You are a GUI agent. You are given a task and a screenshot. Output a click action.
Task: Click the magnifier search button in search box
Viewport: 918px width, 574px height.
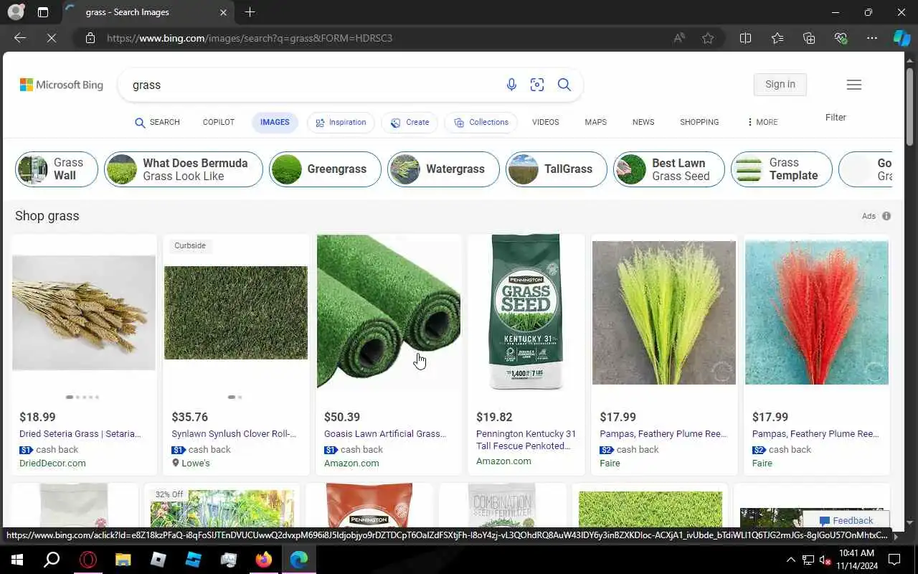click(x=564, y=85)
